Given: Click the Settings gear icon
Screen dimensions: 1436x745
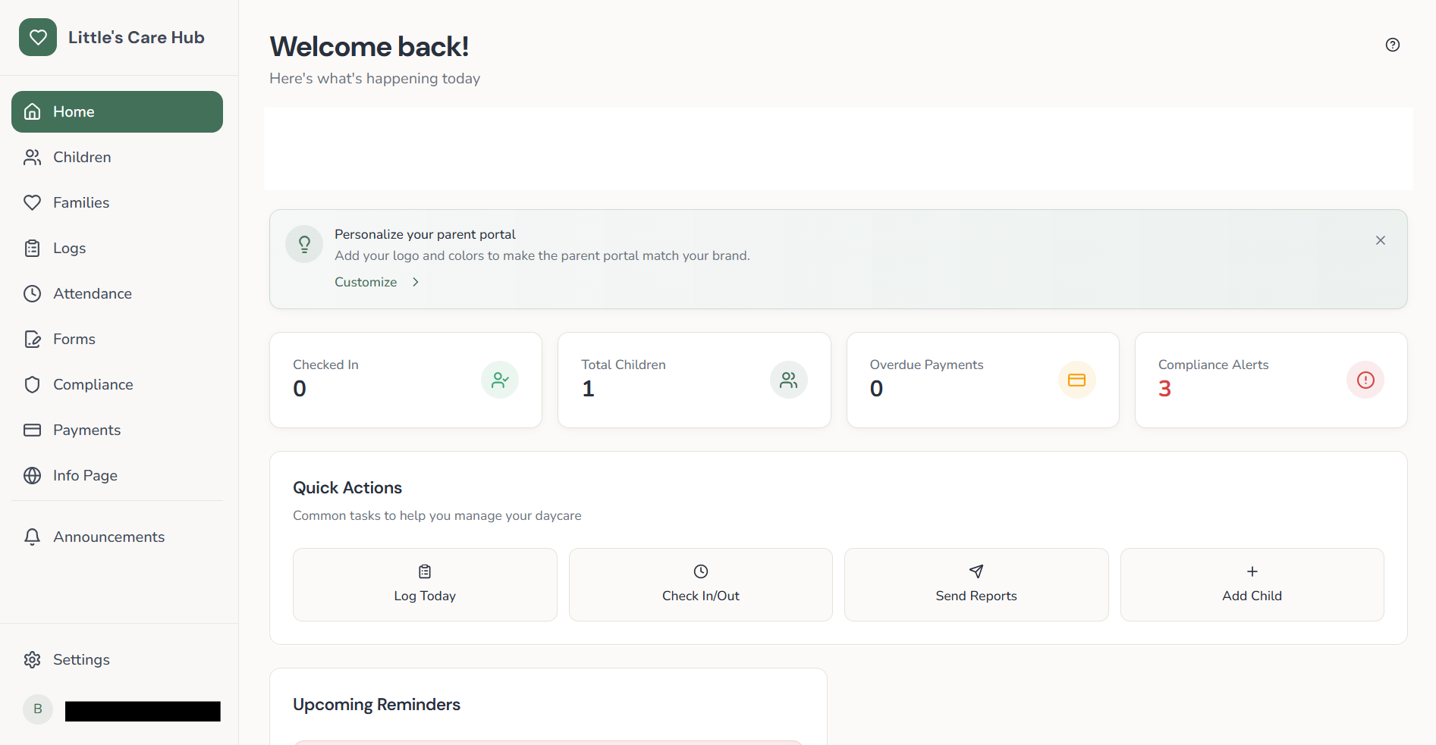Looking at the screenshot, I should [x=32, y=659].
